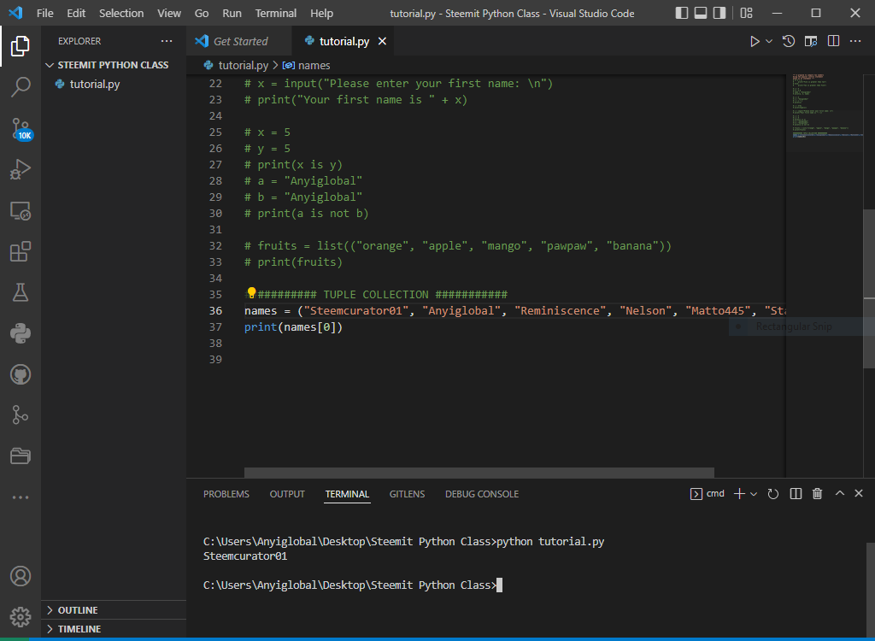Open the Git Graph branch icon
Viewport: 875px width, 641px height.
tap(21, 415)
